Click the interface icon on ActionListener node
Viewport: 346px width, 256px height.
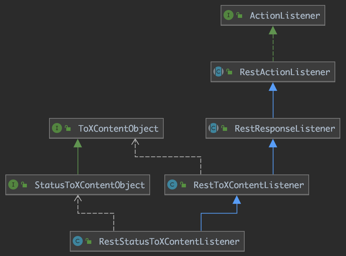pyautogui.click(x=229, y=15)
